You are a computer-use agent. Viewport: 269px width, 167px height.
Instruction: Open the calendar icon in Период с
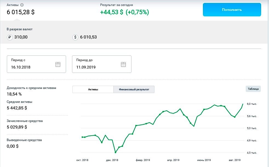point(58,64)
